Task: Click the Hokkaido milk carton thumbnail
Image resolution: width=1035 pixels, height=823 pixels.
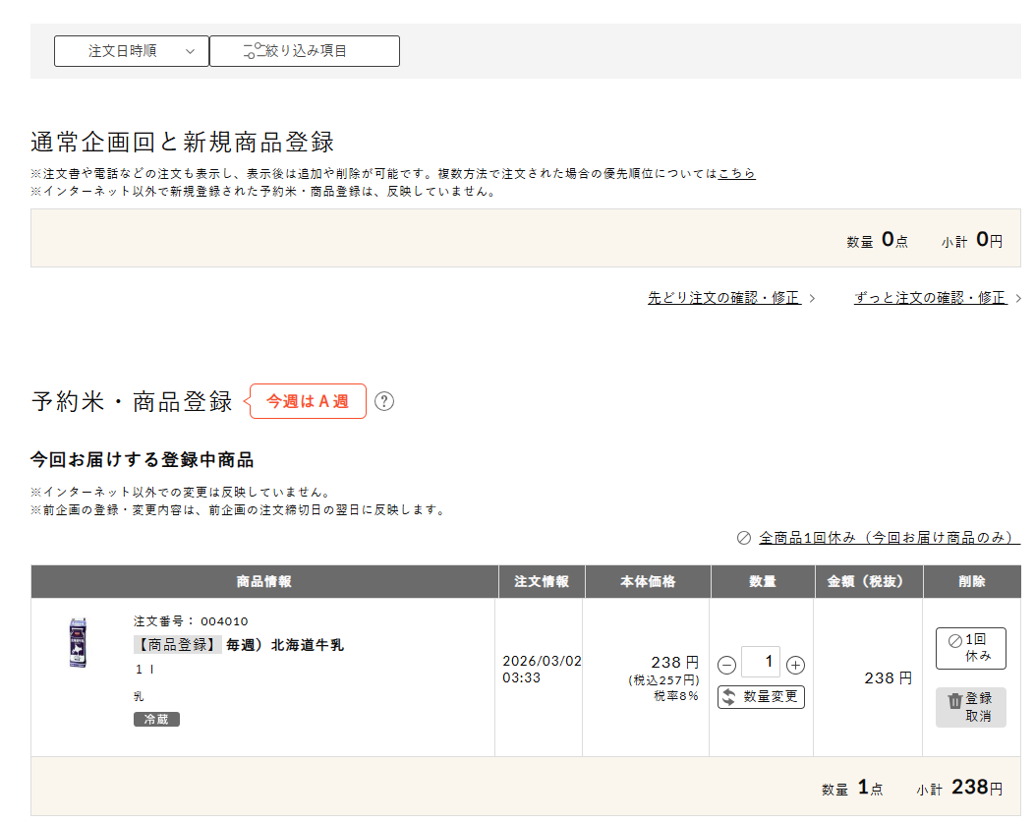Action: pos(79,643)
